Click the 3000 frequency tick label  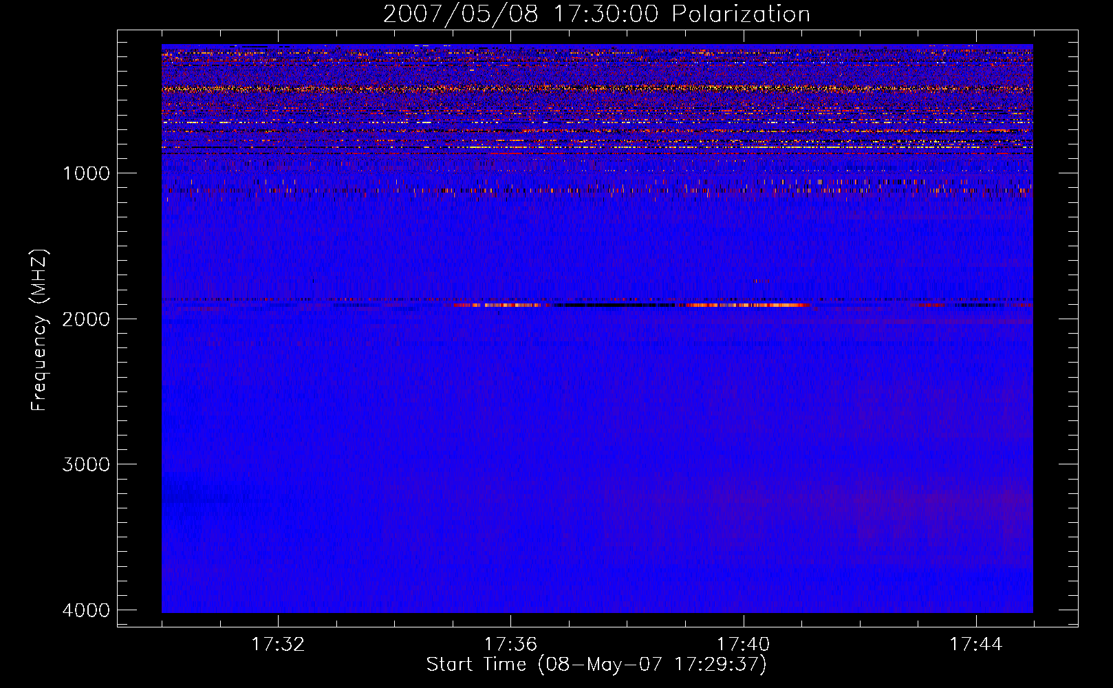click(x=86, y=464)
